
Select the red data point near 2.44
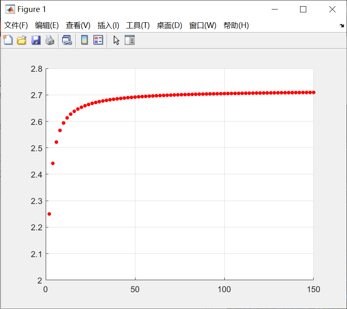pyautogui.click(x=53, y=163)
